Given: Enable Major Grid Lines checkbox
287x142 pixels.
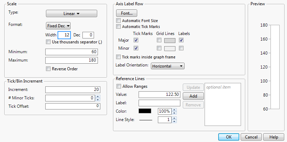Looking at the screenshot, I should coord(159,40).
